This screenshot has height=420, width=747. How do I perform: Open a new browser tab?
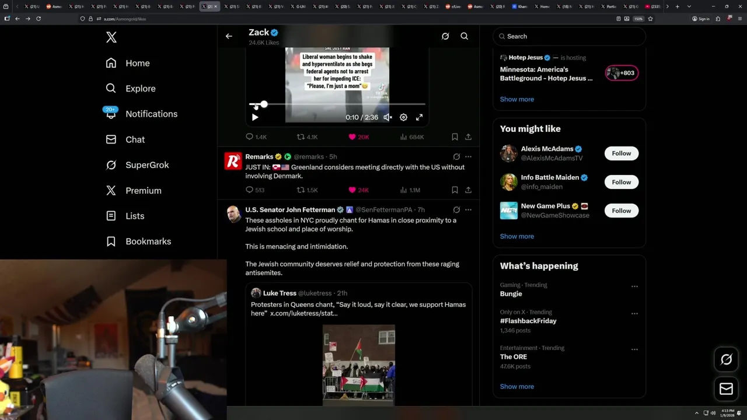click(x=677, y=6)
